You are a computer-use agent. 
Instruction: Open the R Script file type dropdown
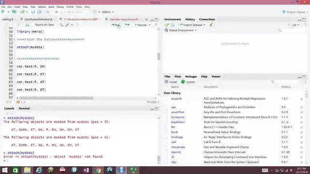point(153,102)
